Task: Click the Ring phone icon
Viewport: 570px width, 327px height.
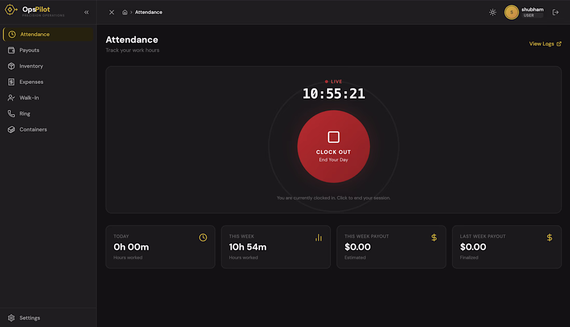Action: [x=11, y=113]
